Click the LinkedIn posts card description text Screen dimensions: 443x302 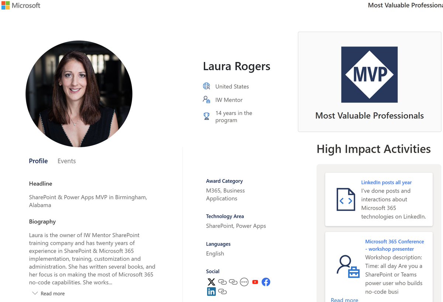click(x=394, y=204)
